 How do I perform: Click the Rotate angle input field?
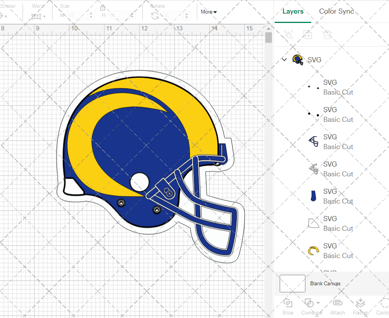[x=173, y=16]
